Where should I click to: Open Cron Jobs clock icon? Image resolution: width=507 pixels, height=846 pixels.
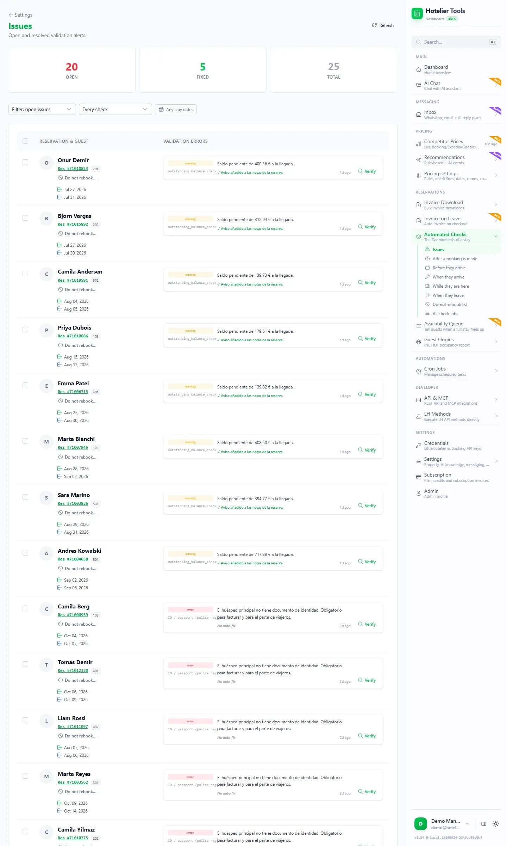click(x=419, y=371)
